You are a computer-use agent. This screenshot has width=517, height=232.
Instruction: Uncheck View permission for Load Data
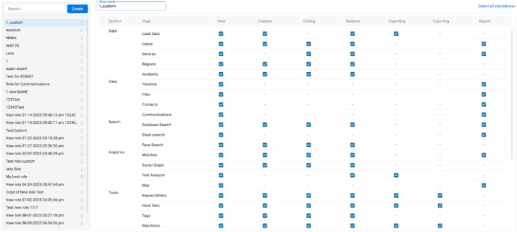pyautogui.click(x=221, y=34)
